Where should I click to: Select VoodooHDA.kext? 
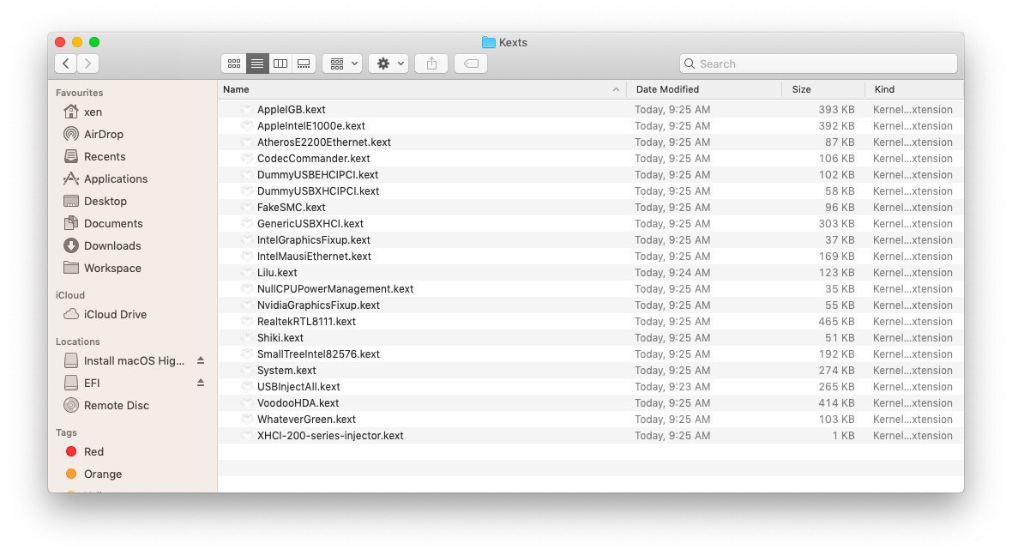point(298,403)
